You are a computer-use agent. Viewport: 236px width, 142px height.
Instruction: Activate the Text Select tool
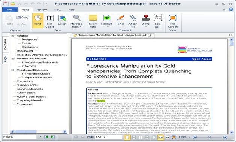[x=49, y=21]
